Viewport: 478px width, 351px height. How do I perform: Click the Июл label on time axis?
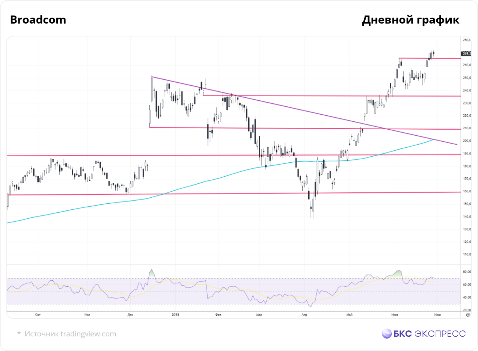click(437, 314)
